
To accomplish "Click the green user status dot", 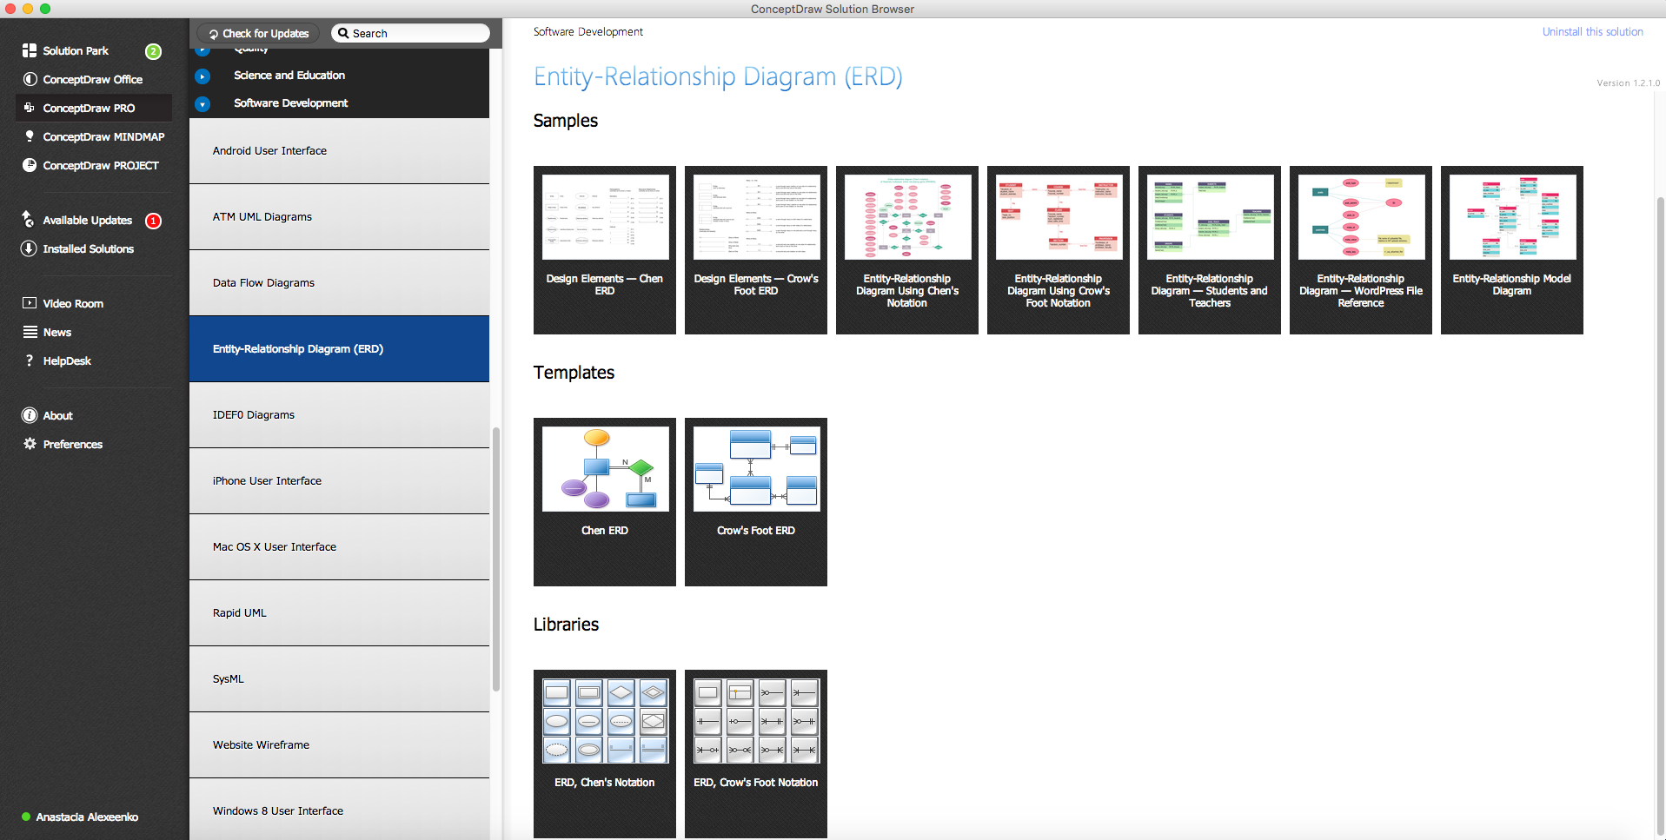I will coord(26,817).
